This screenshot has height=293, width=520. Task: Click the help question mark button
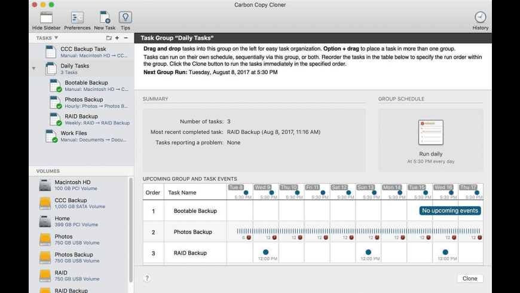coord(147,278)
